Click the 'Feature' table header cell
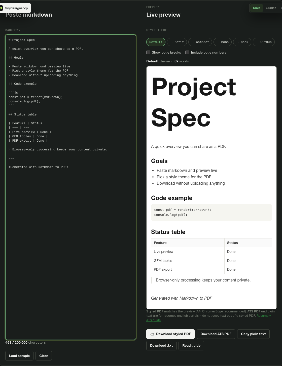The height and width of the screenshot is (366, 282). click(188, 243)
